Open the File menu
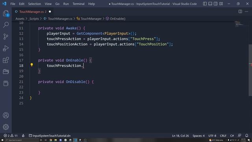Screen dimensions: 252x142 (x=13, y=4)
